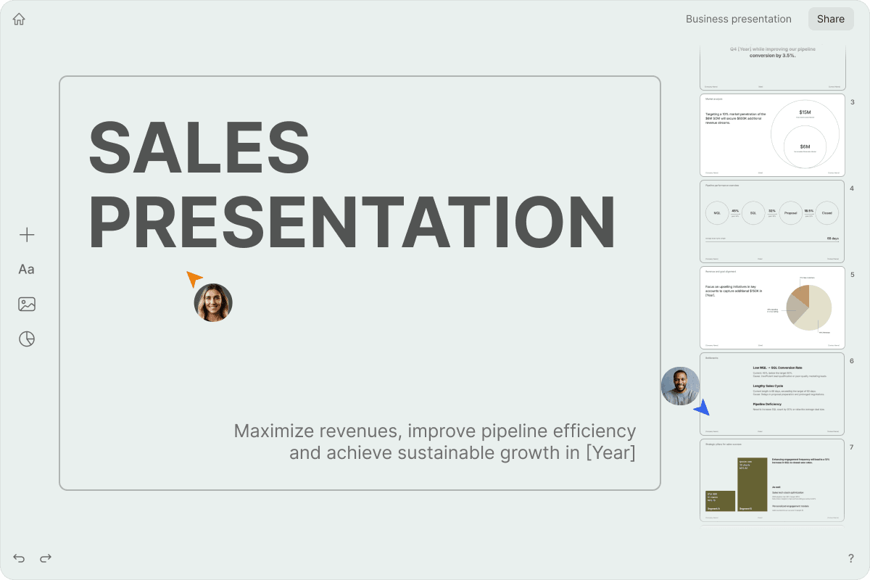This screenshot has height=580, width=870.
Task: Insert an image using the image icon
Action: click(x=26, y=304)
